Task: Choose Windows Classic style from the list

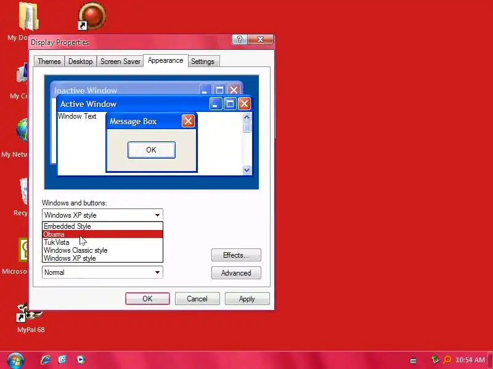Action: 102,250
